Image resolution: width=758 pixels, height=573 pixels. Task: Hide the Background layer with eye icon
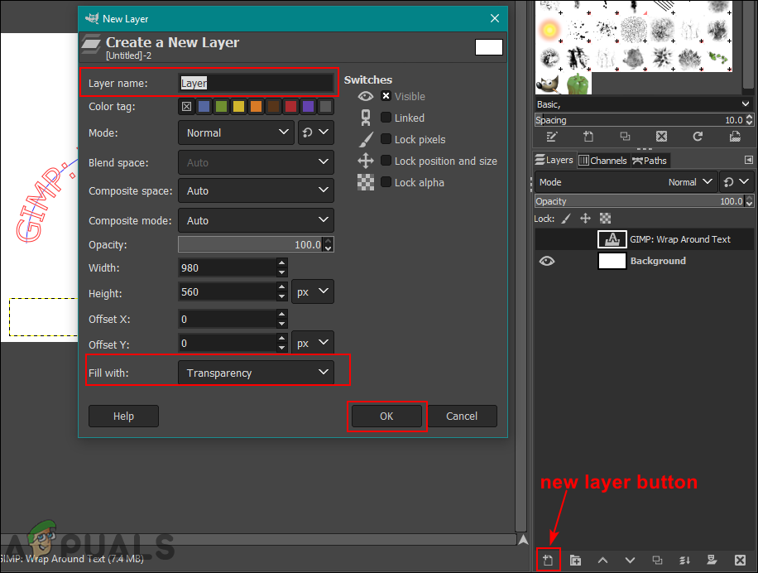pos(547,261)
